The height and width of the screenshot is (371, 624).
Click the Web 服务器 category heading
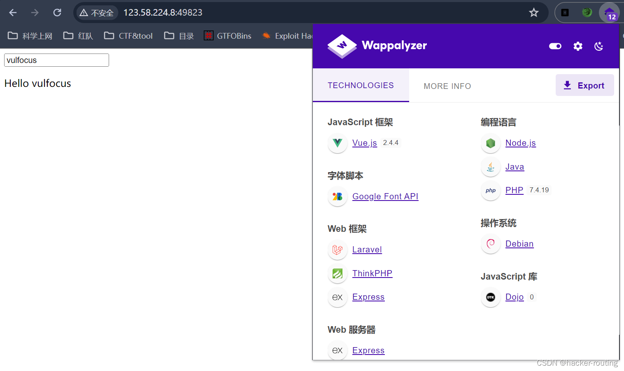(352, 330)
